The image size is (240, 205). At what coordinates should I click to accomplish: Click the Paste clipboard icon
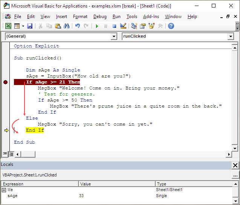click(58, 26)
